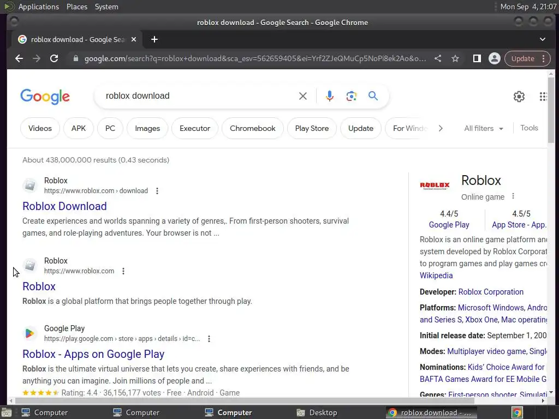Screen dimensions: 559x419
Task: Click the Chrome icon at the taskbar end
Action: (x=517, y=412)
